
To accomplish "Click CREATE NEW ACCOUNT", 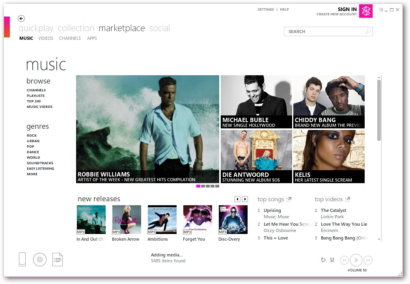I will 337,14.
